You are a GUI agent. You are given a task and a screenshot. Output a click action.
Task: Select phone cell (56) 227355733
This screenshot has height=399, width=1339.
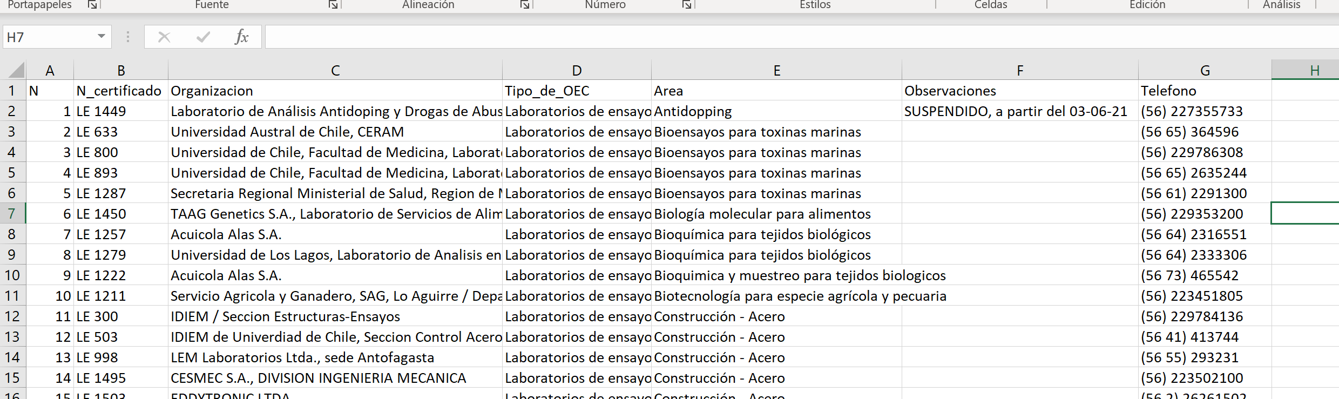(x=1205, y=111)
